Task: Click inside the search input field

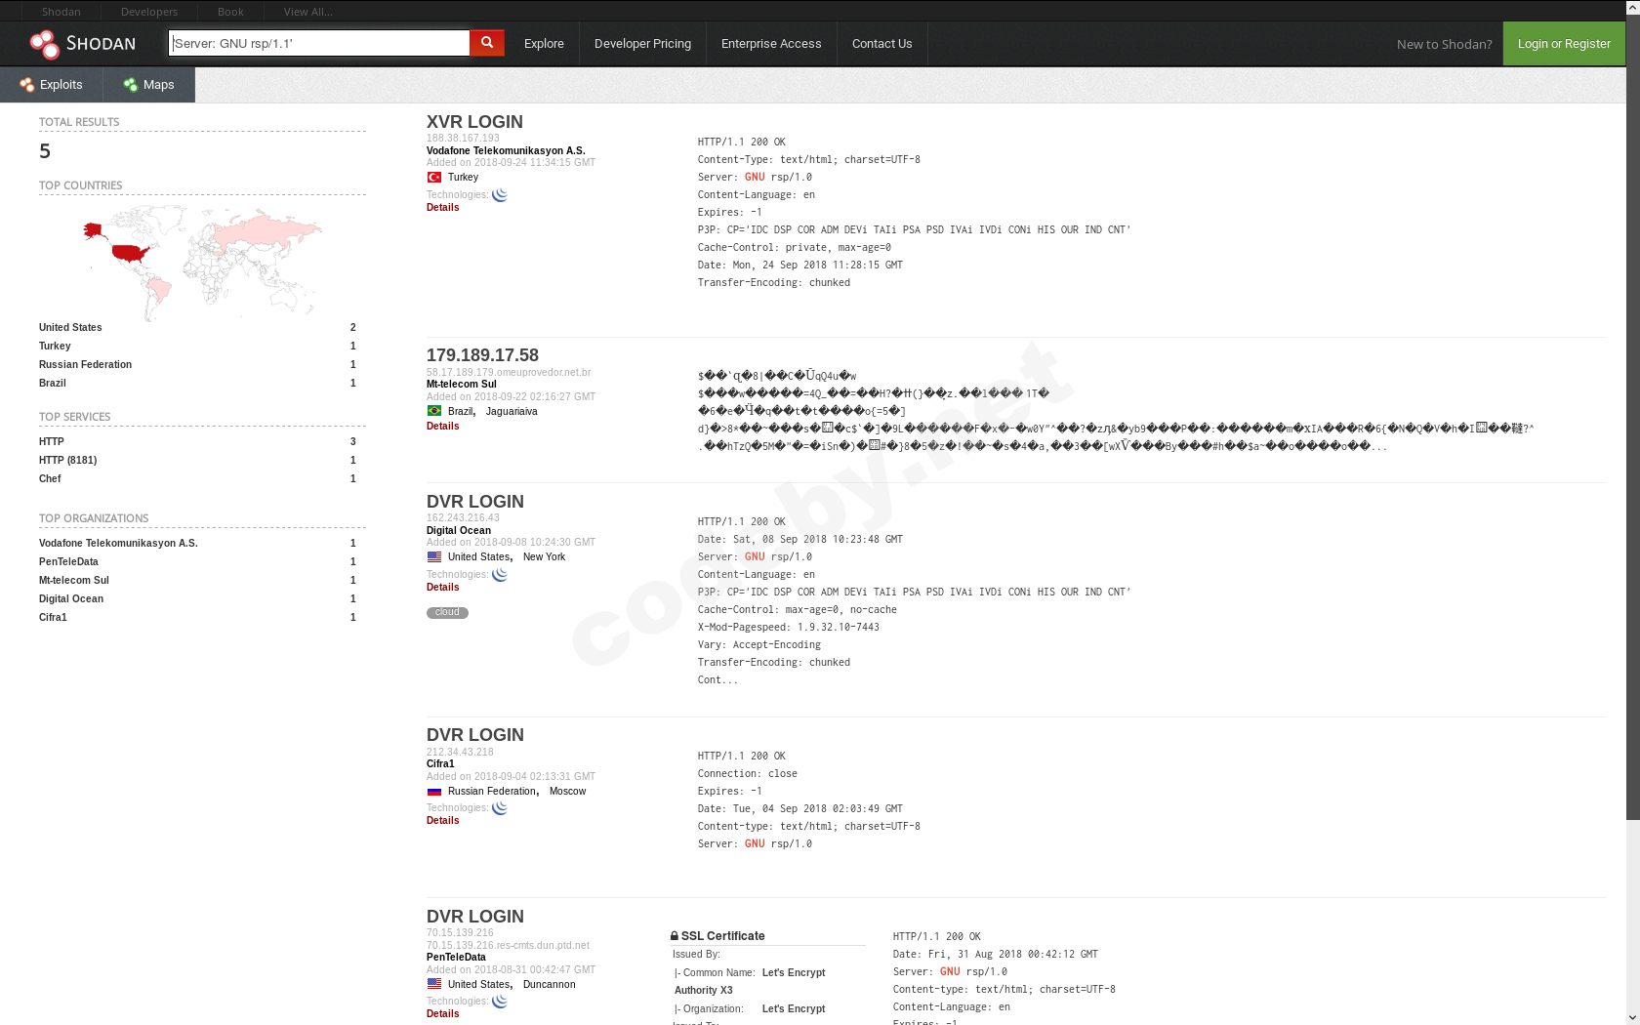Action: coord(317,43)
